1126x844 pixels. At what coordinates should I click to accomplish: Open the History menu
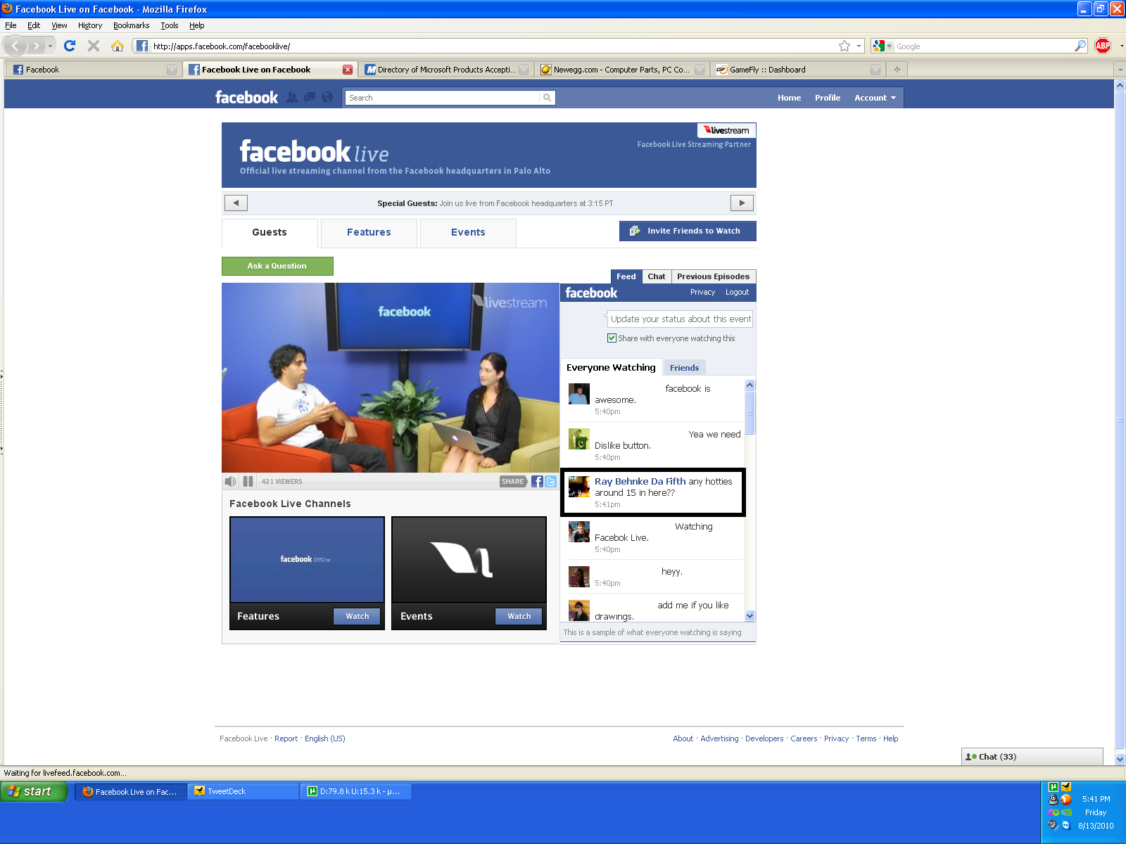pyautogui.click(x=90, y=25)
